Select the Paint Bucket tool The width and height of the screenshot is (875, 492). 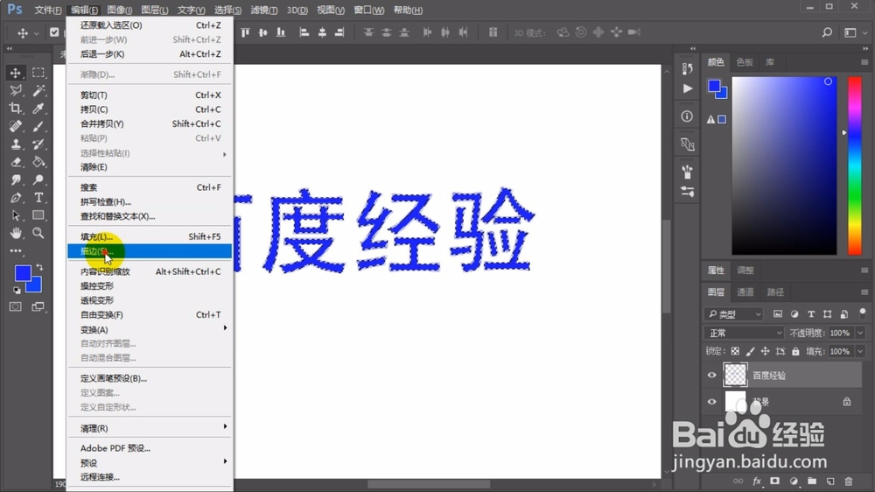(x=38, y=162)
